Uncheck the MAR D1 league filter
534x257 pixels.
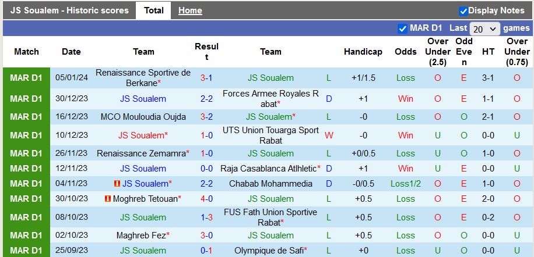tap(402, 28)
